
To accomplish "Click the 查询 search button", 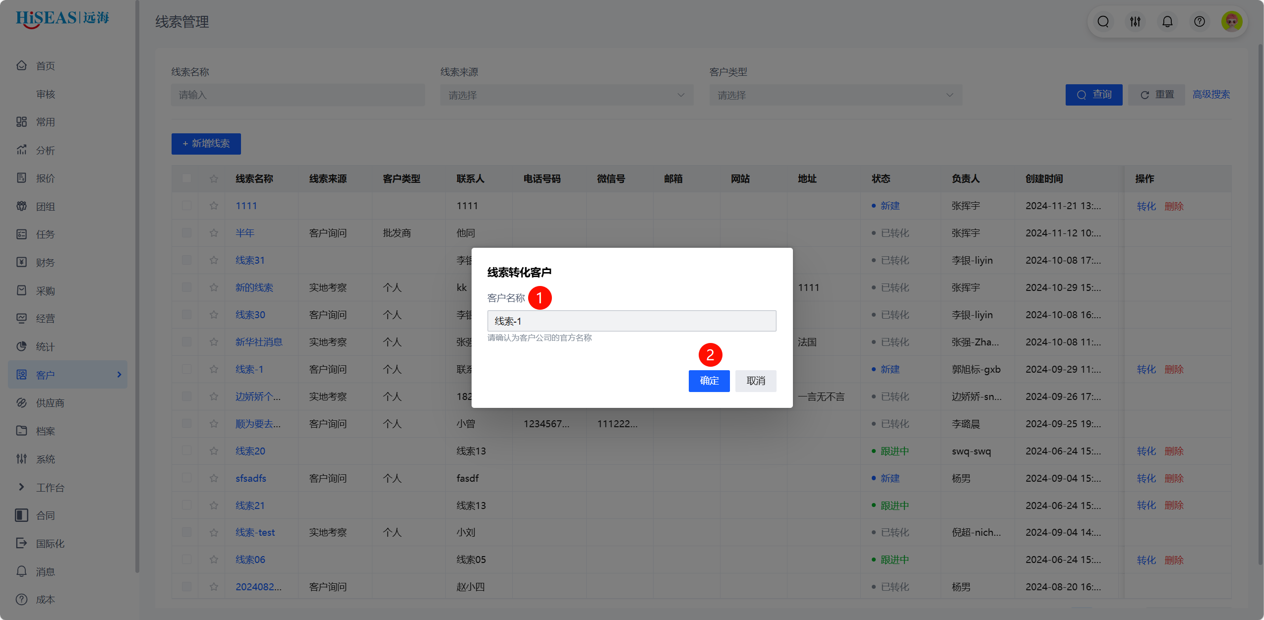I will coord(1094,95).
